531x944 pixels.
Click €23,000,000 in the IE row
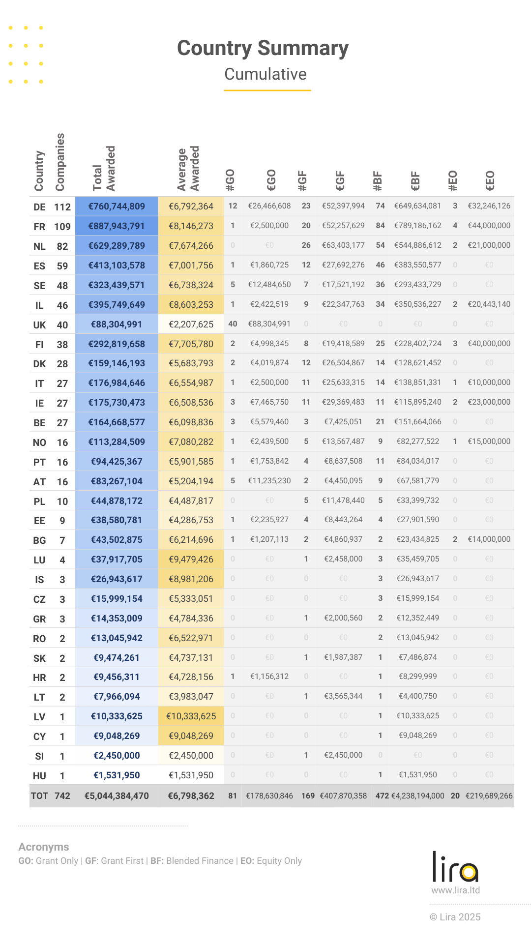point(489,402)
